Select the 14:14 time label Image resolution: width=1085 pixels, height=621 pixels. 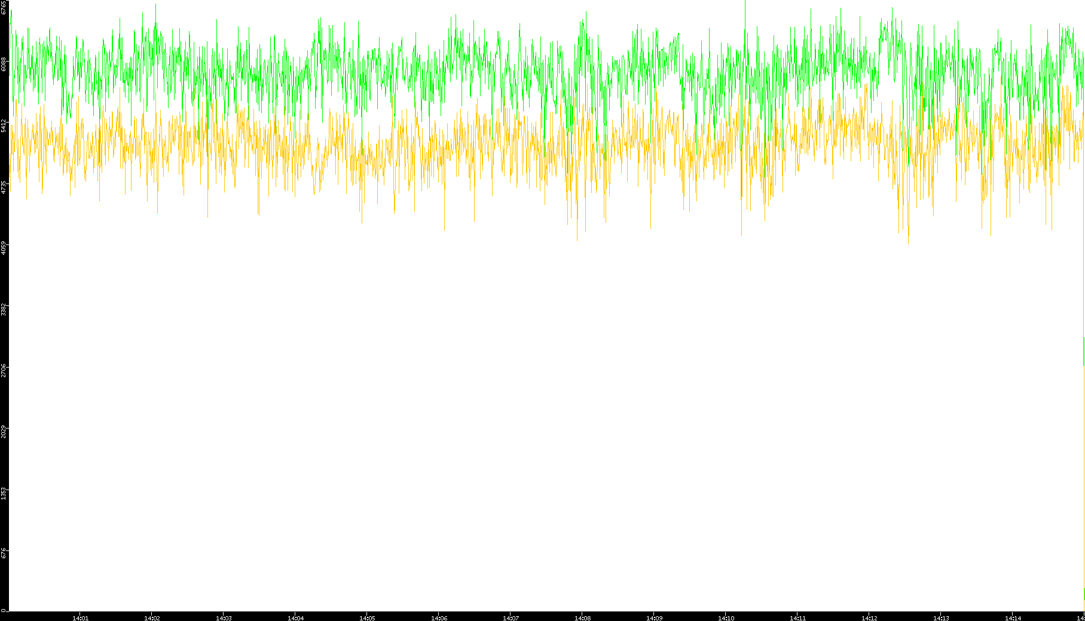1013,618
